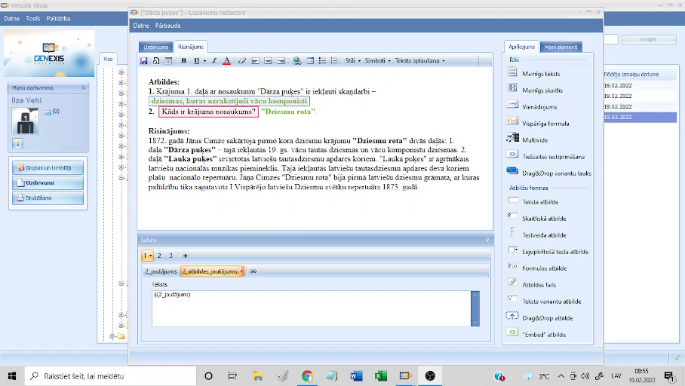Insert a table using the table icon
Screen dimensions: 685x386
click(x=310, y=60)
